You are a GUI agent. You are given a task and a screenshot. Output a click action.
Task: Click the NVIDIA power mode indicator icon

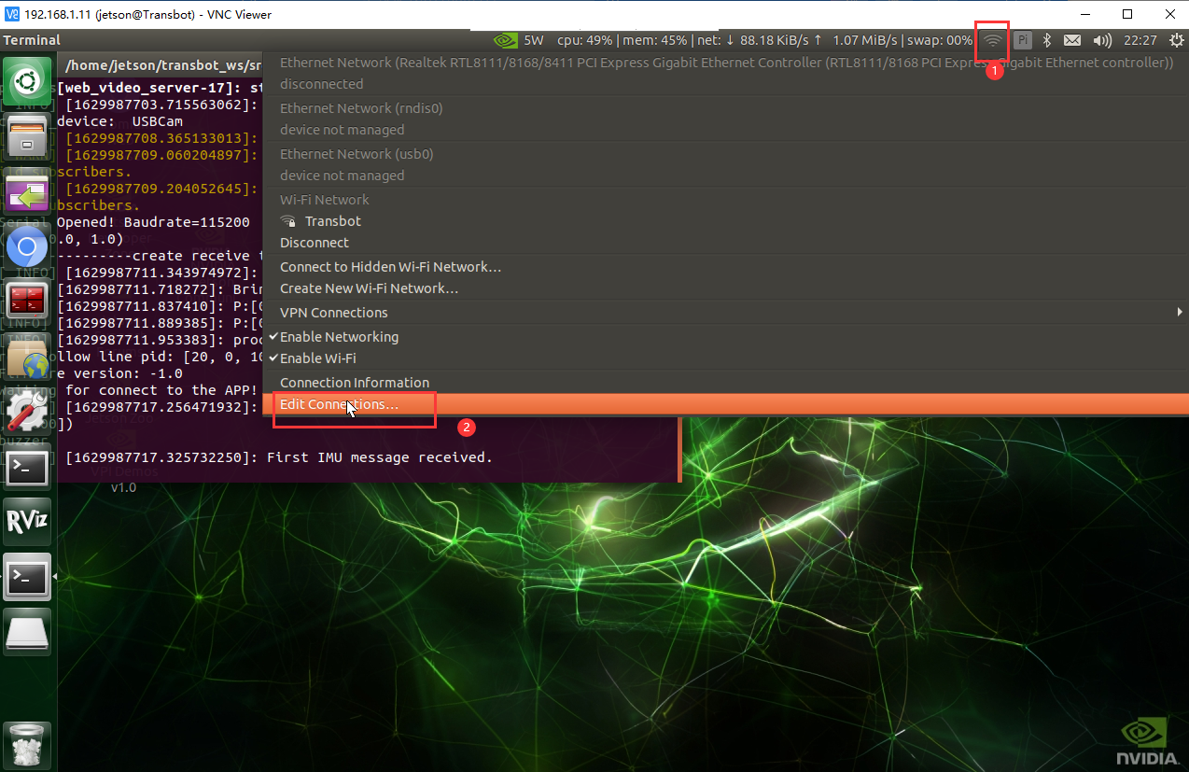[505, 40]
